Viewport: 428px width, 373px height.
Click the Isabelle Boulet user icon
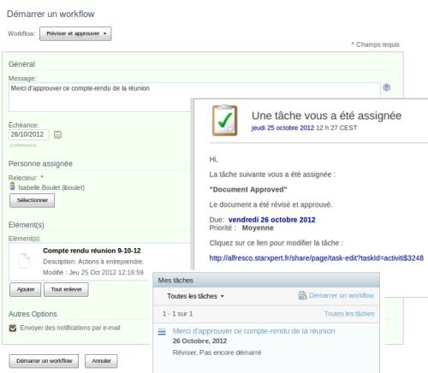click(x=12, y=186)
